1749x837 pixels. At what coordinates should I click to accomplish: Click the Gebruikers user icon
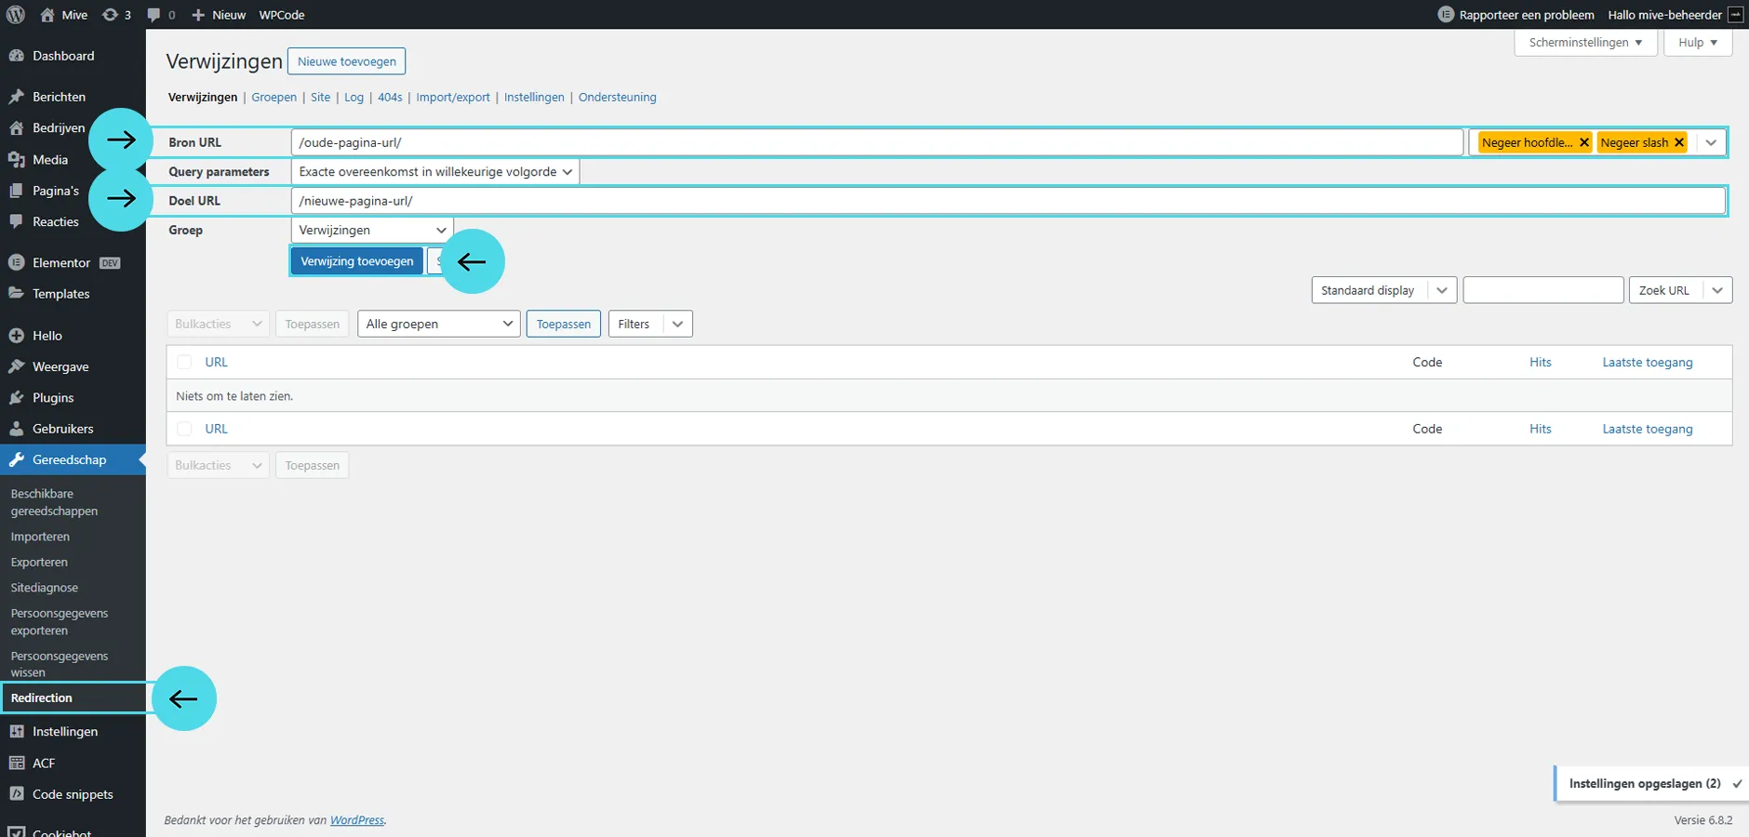(17, 429)
